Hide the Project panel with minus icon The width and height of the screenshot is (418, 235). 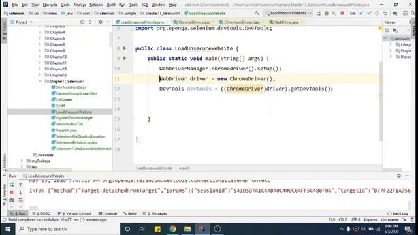click(108, 22)
